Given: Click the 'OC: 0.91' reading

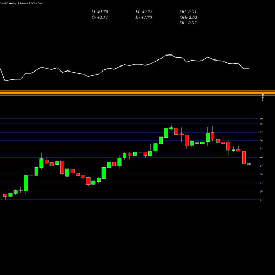Looking at the screenshot, I should 188,12.
